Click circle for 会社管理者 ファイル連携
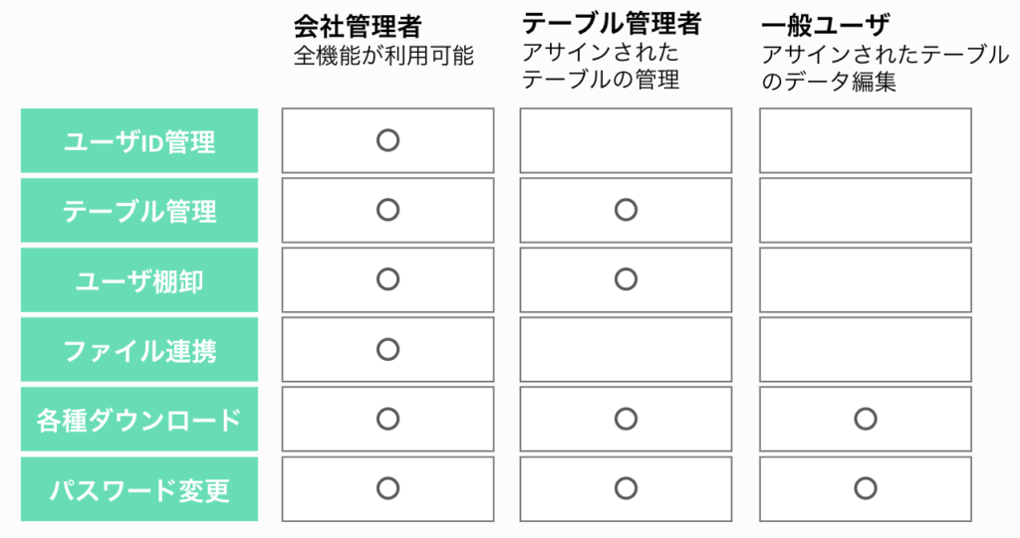This screenshot has height=538, width=1020. (x=387, y=350)
